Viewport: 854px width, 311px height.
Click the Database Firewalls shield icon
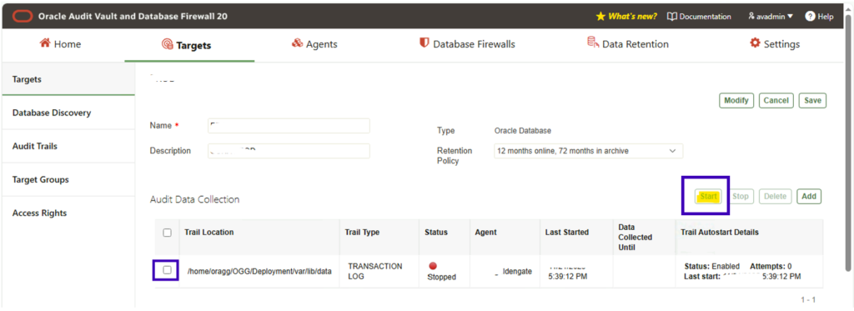[424, 43]
